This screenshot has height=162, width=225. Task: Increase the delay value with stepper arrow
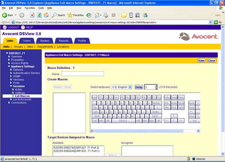tap(157, 85)
